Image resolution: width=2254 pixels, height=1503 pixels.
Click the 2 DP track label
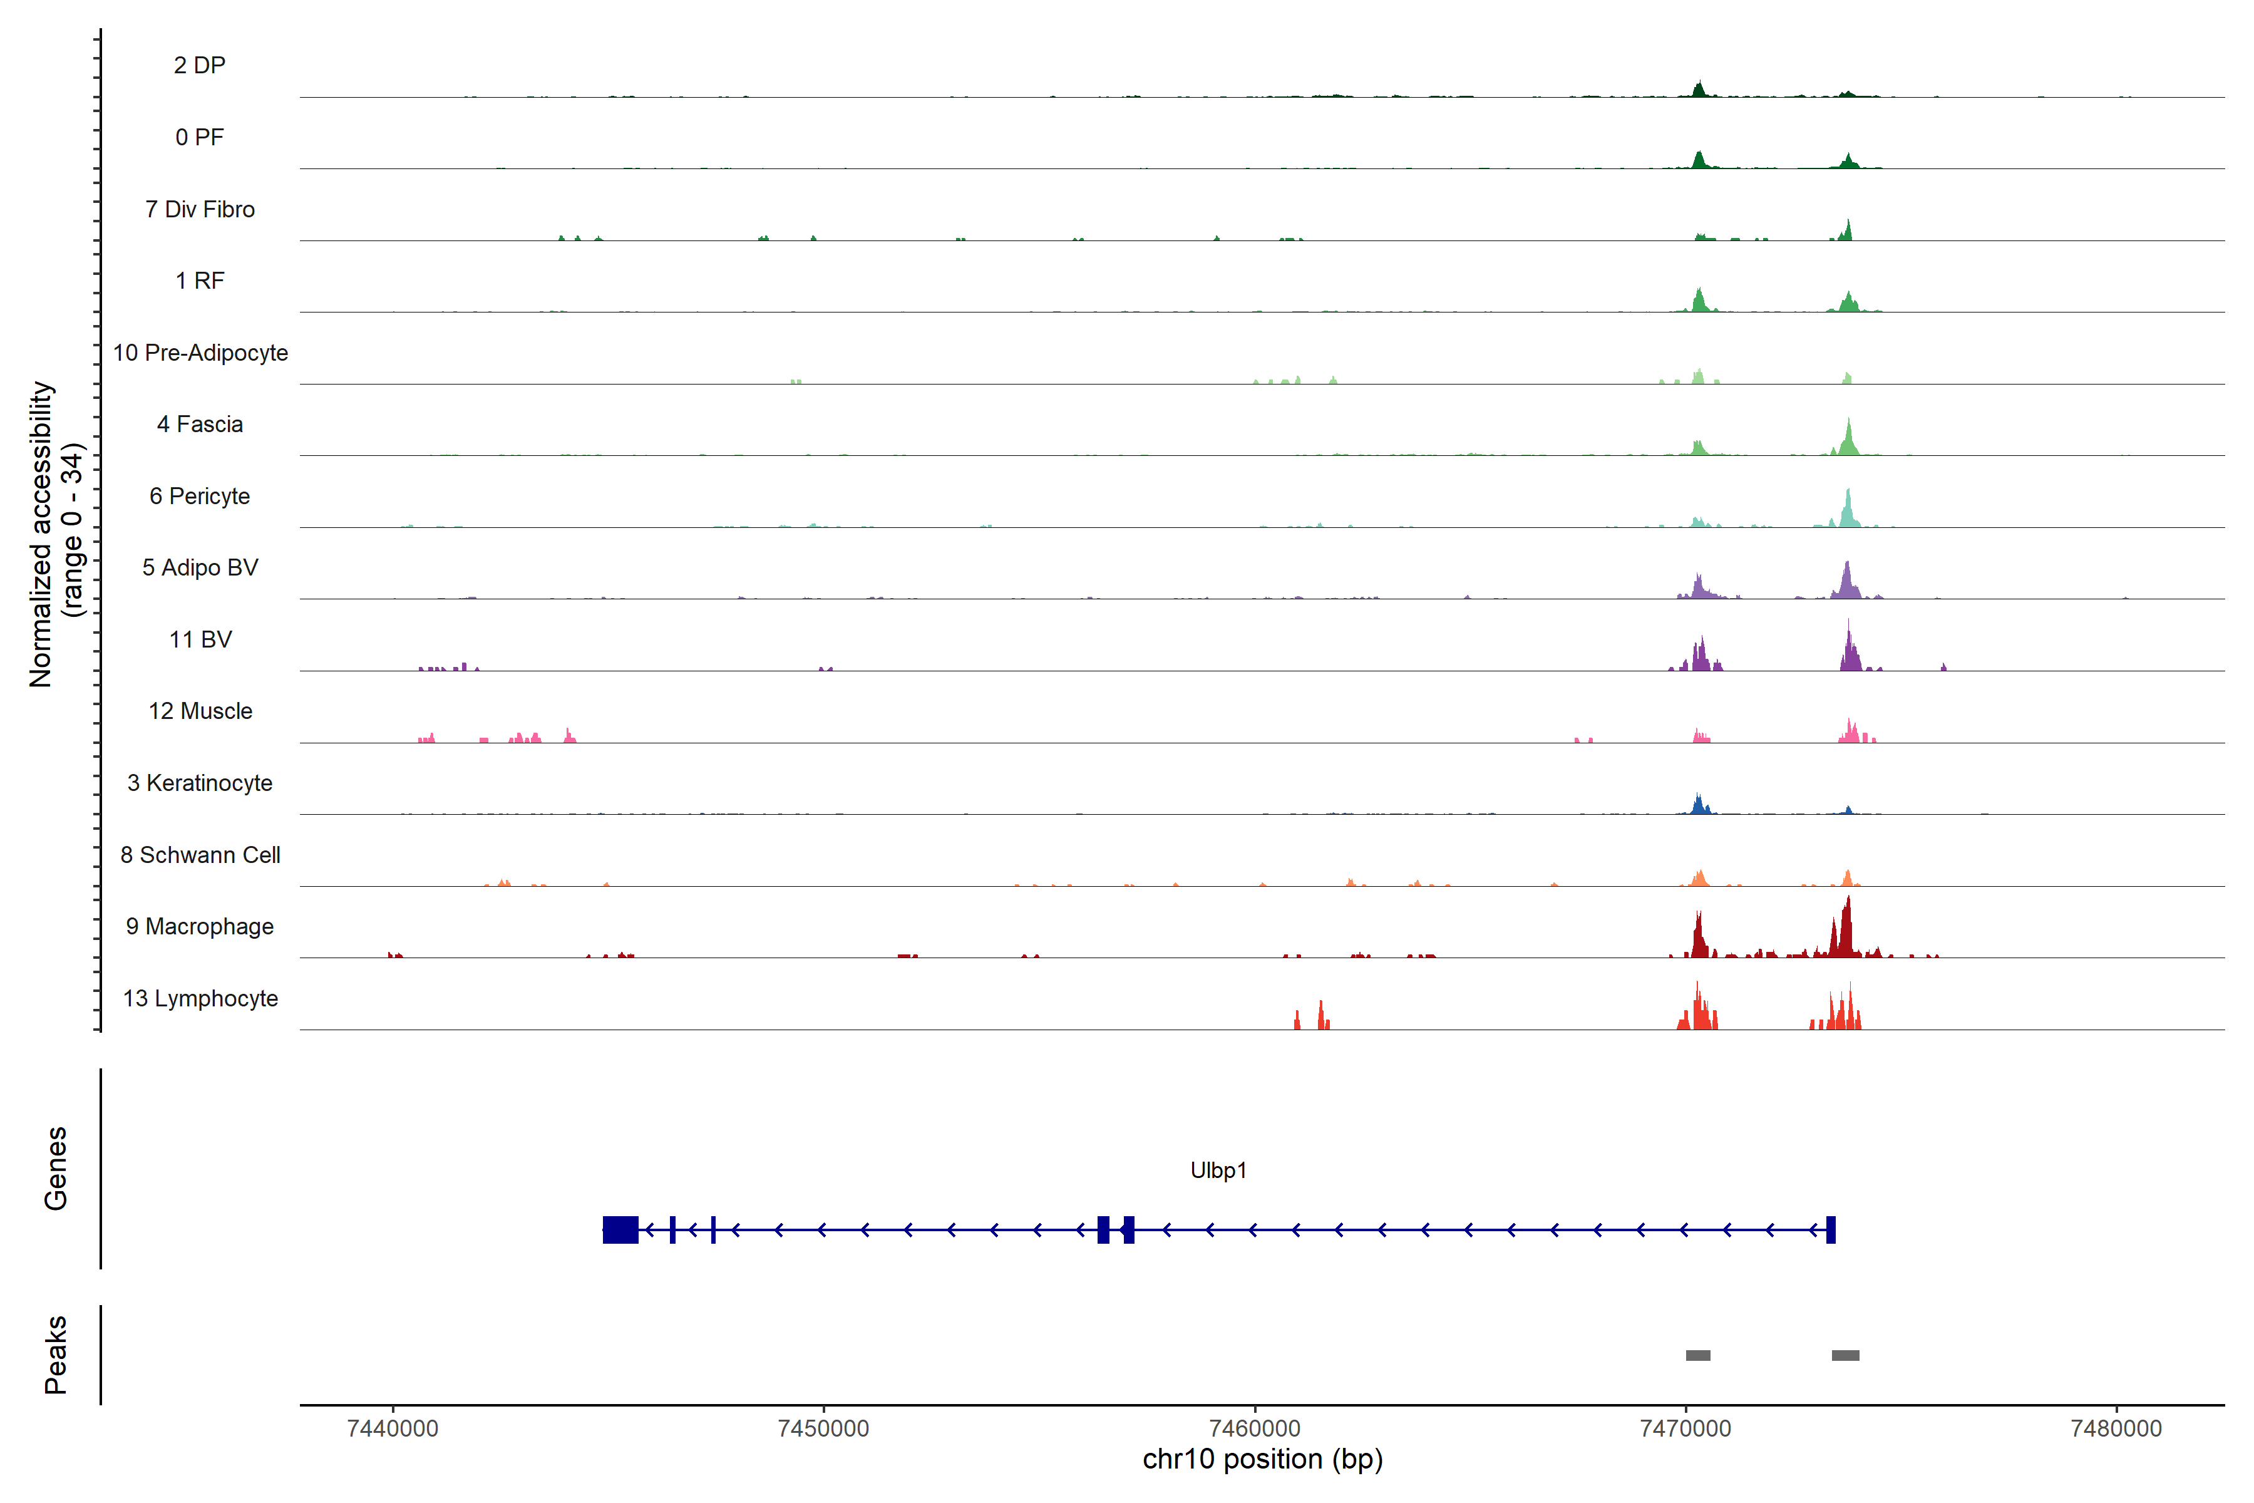[199, 65]
